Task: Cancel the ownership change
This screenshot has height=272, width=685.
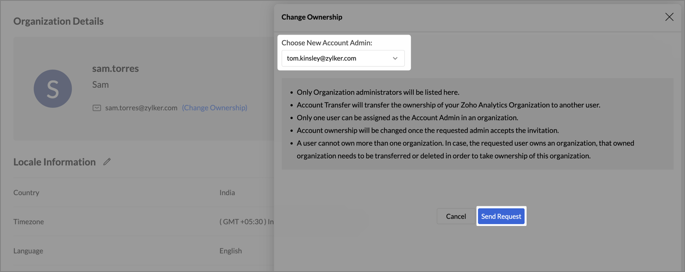Action: pos(456,216)
